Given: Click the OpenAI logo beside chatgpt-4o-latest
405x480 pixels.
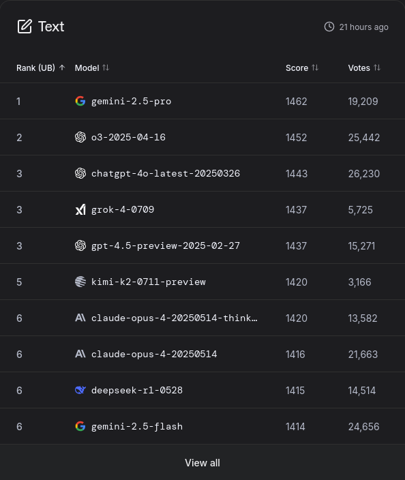Looking at the screenshot, I should (x=80, y=173).
